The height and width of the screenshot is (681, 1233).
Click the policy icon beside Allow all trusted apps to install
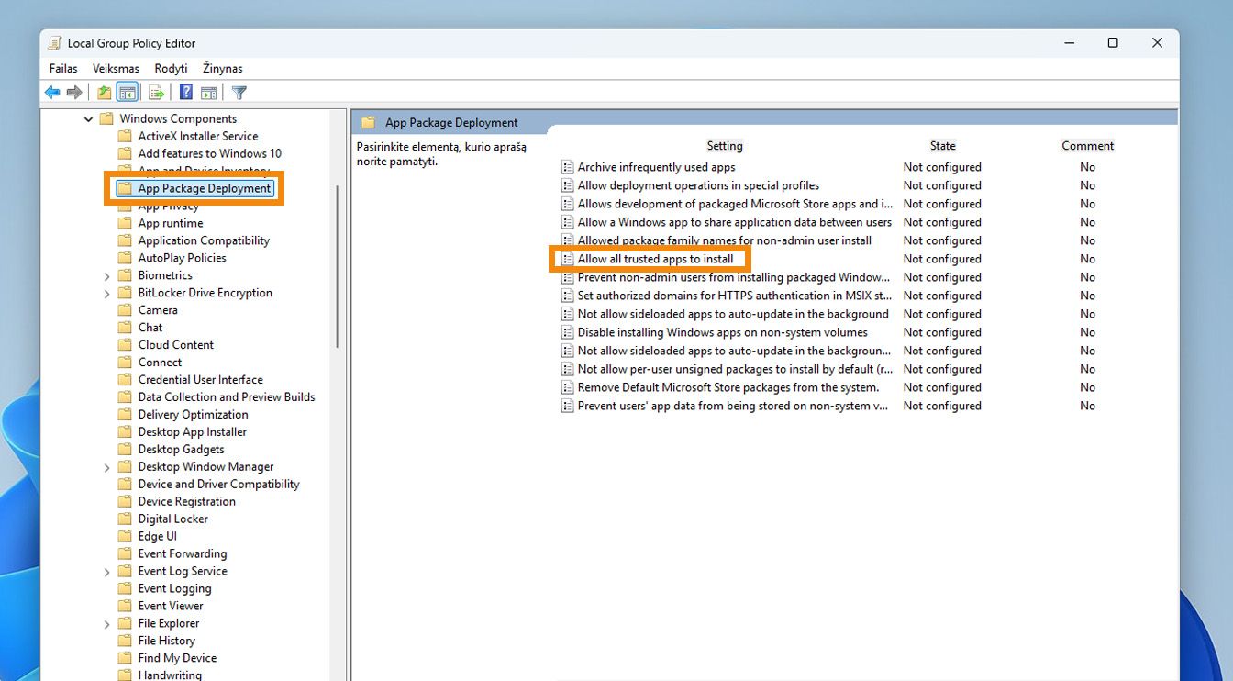[568, 259]
